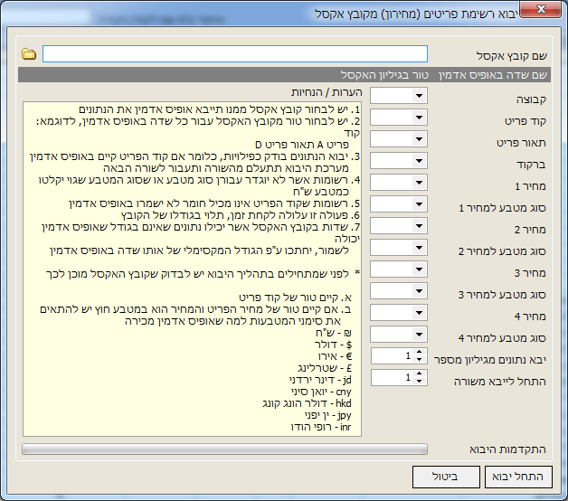Open the סוג מטבע למחיר 1 dropdown
The image size is (568, 501).
[x=419, y=204]
